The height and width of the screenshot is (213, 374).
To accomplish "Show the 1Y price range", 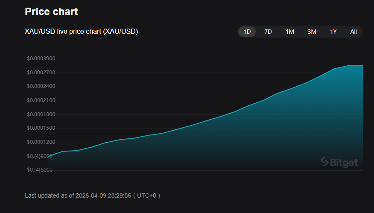I will point(333,32).
